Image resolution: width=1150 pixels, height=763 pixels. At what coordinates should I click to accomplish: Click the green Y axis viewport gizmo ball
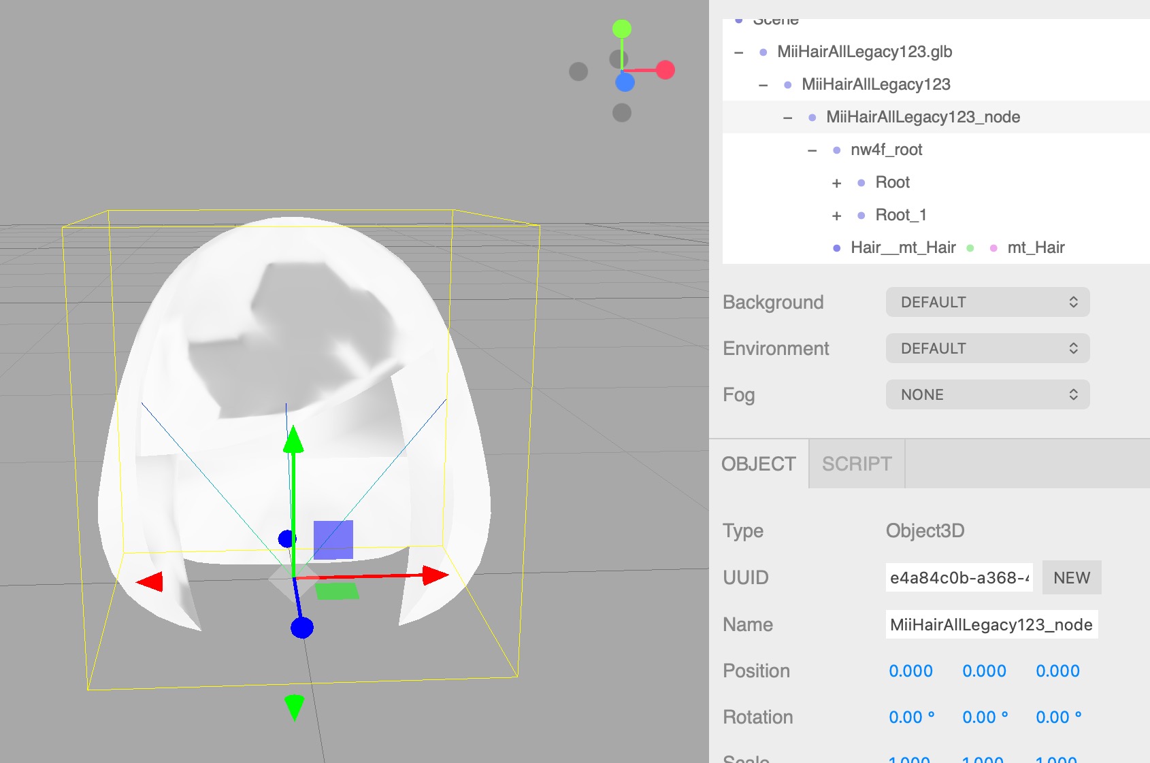[621, 29]
